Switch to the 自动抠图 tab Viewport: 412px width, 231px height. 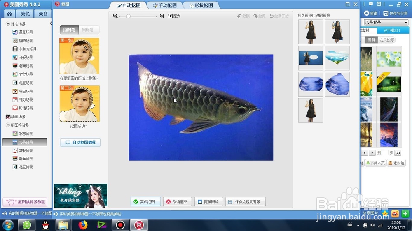click(x=129, y=5)
